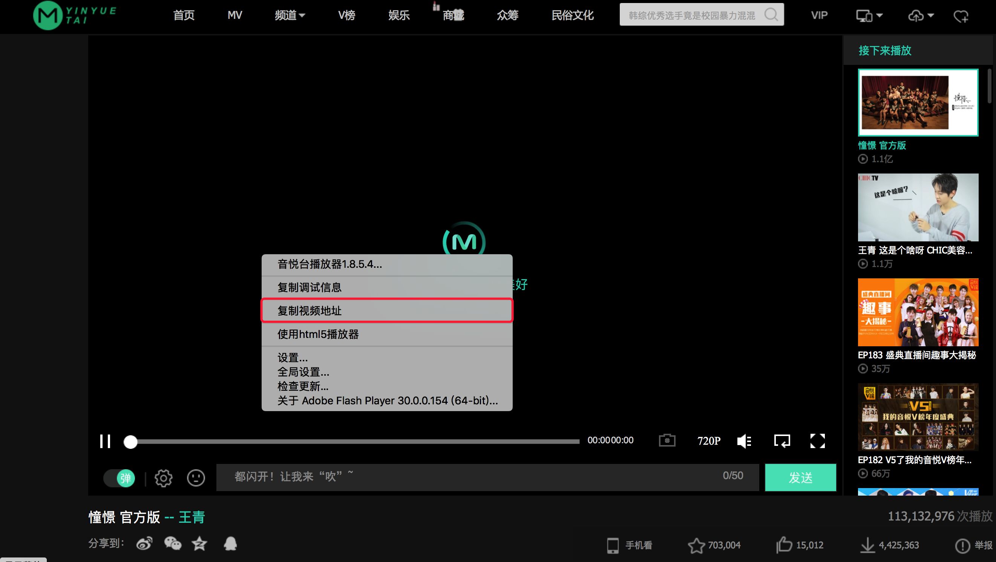This screenshot has height=562, width=996.
Task: Click 王青 这是个啥呀 title link
Action: [x=915, y=250]
